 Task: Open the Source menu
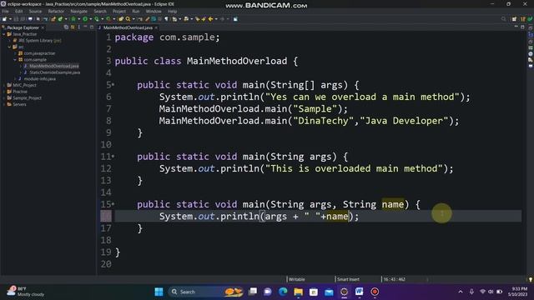(x=35, y=11)
